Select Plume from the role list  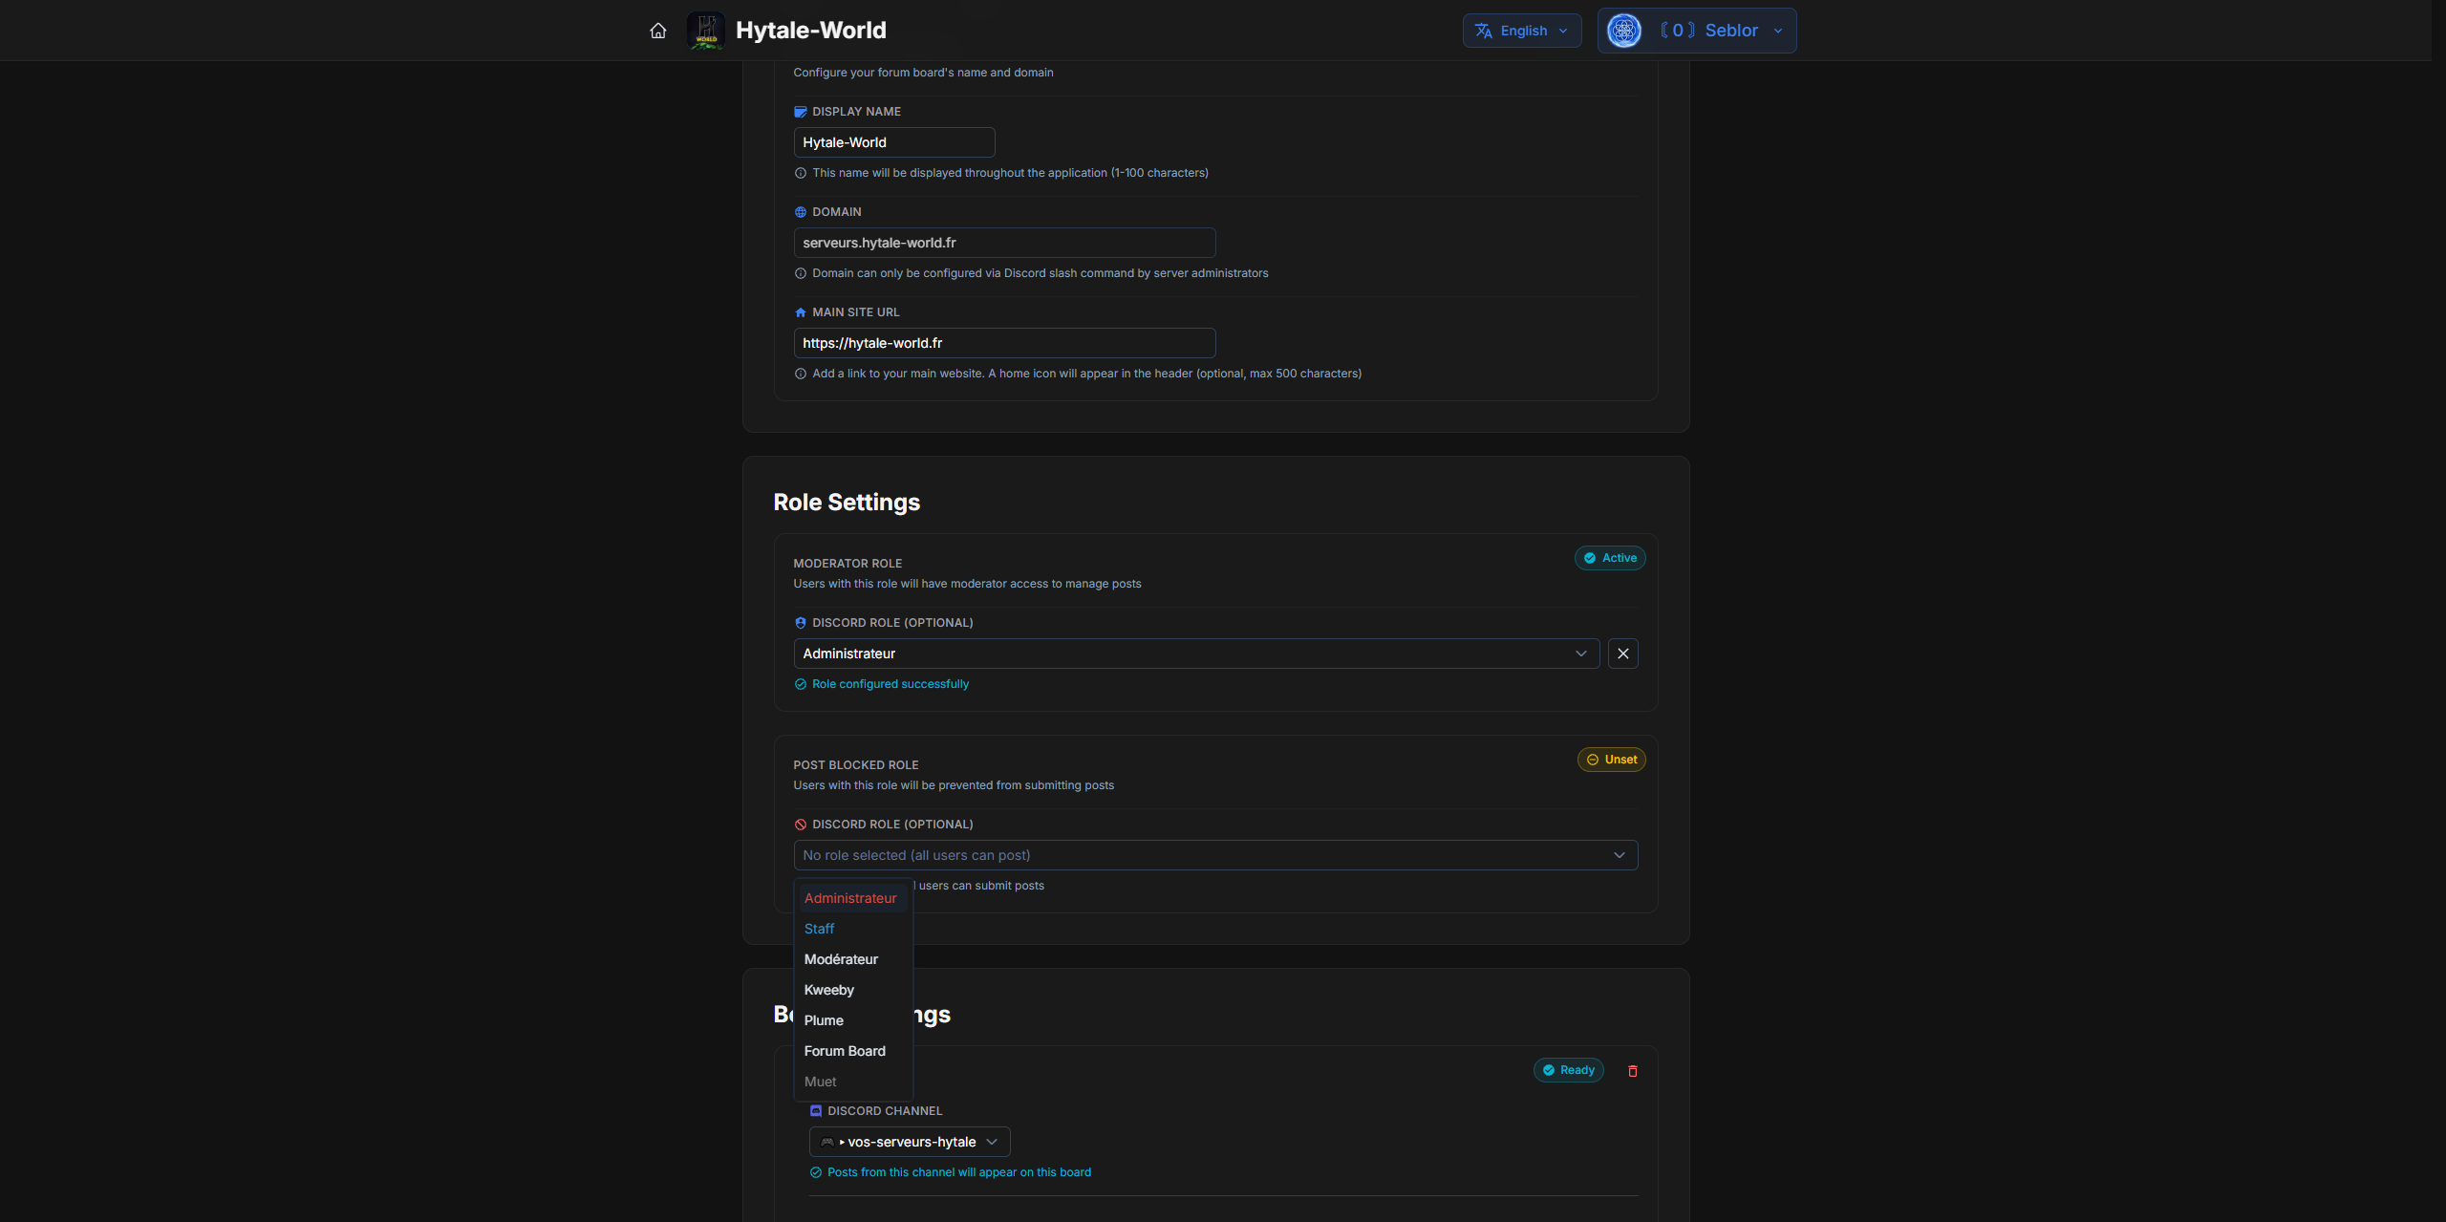853,1020
